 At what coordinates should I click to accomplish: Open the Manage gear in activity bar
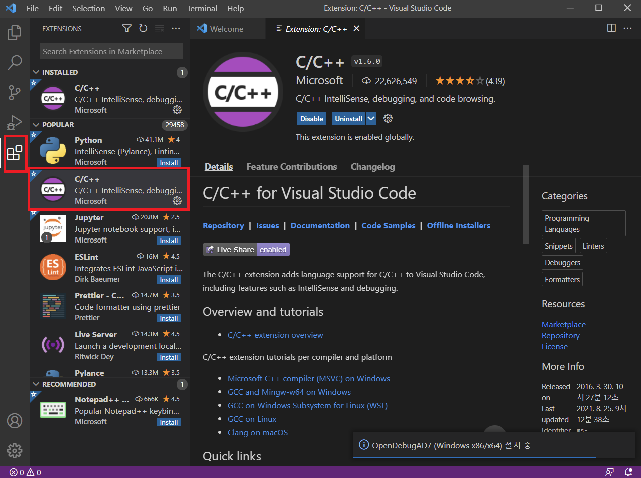coord(15,451)
